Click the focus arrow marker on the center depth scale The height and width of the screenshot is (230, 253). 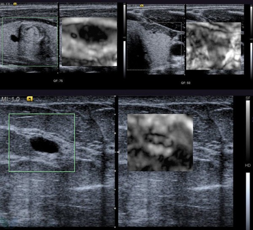click(x=118, y=152)
